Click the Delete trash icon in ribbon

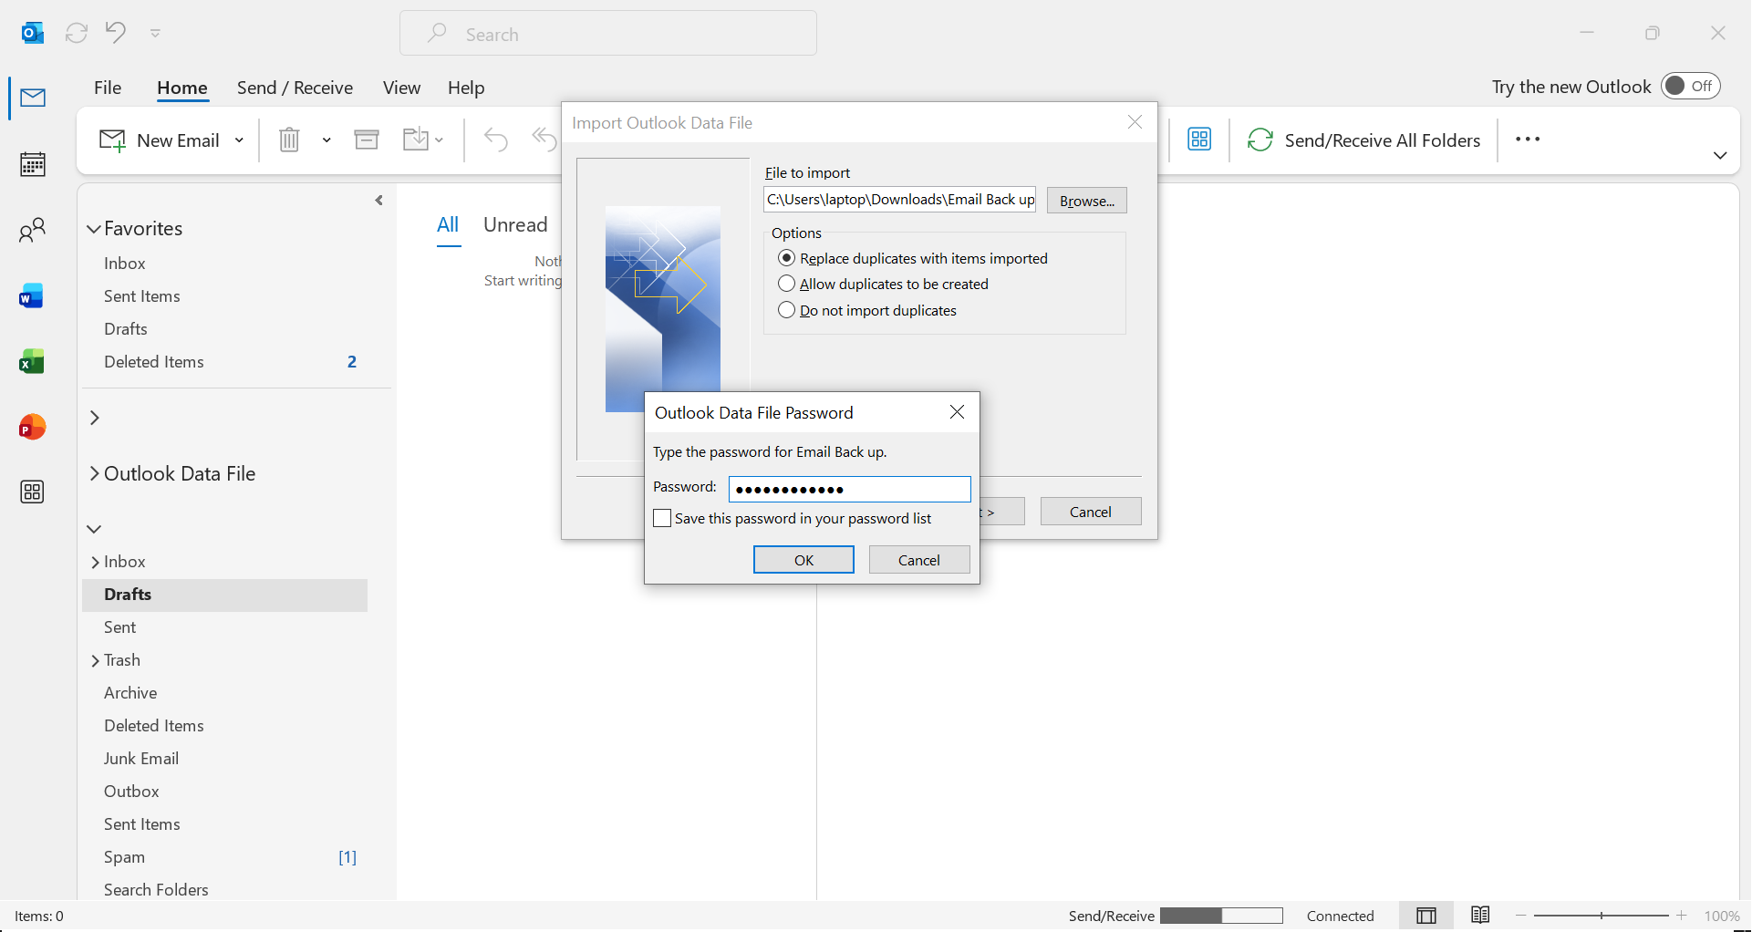coord(289,140)
